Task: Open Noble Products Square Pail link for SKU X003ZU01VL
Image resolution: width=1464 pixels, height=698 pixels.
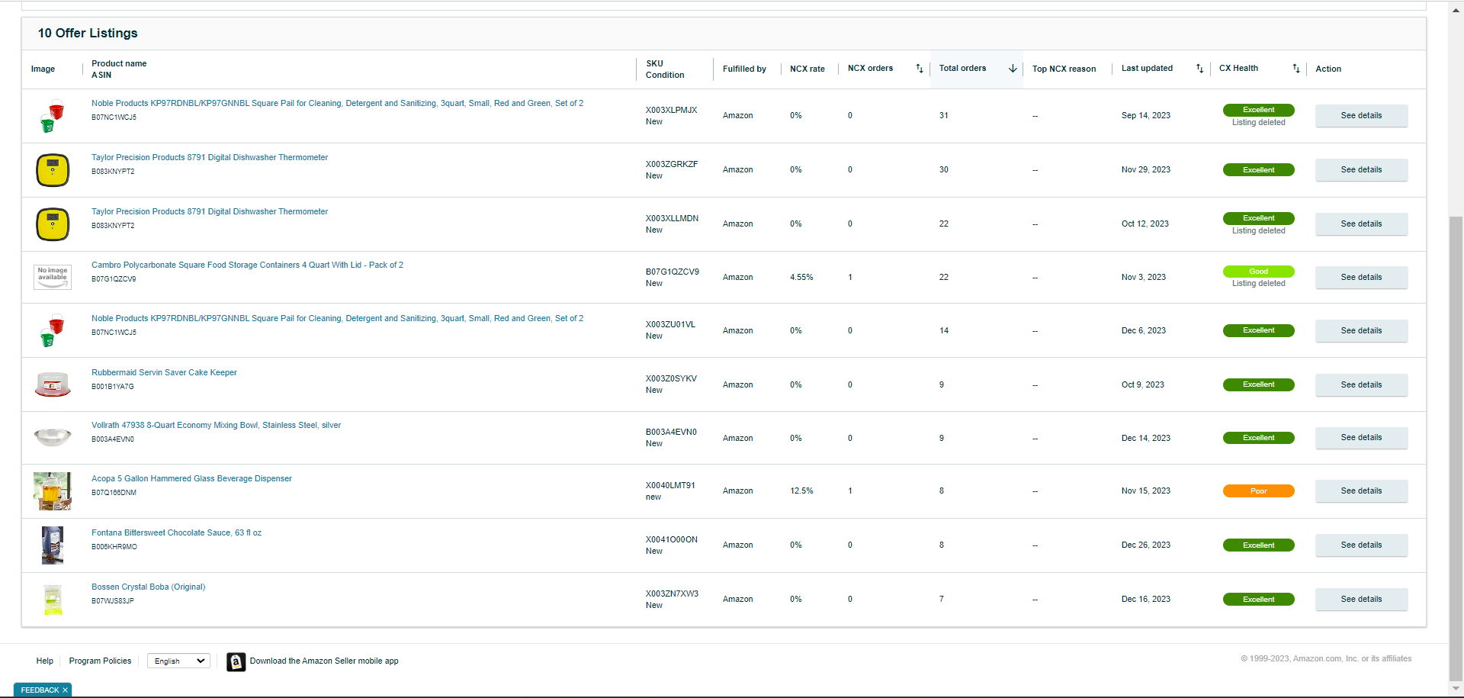Action: point(337,319)
